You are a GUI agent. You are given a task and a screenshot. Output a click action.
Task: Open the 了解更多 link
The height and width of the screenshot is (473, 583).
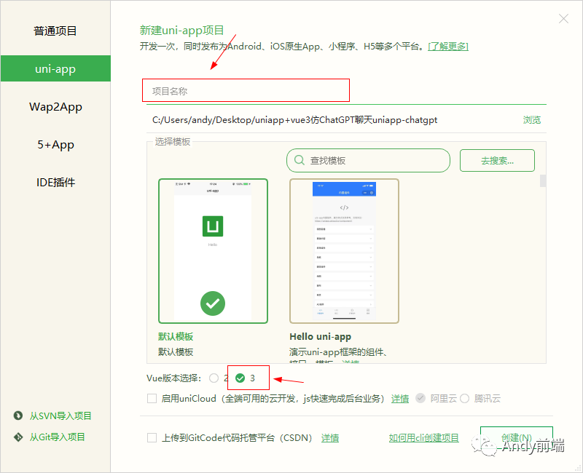click(x=448, y=45)
